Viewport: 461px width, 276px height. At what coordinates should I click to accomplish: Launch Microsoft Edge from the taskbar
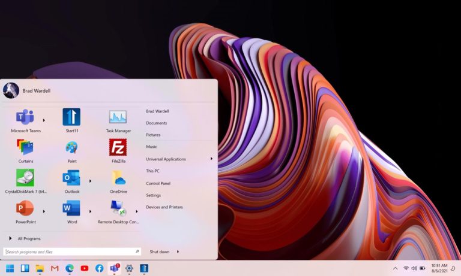[70, 268]
